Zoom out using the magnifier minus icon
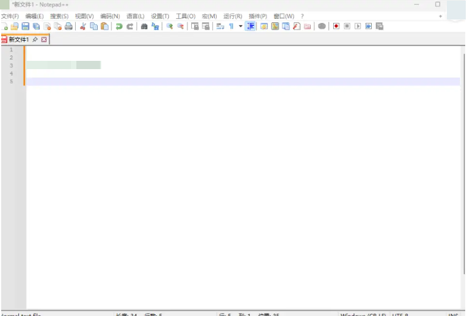467x316 pixels. (180, 27)
